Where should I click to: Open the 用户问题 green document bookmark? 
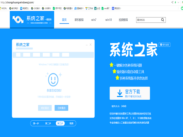(57, 8)
